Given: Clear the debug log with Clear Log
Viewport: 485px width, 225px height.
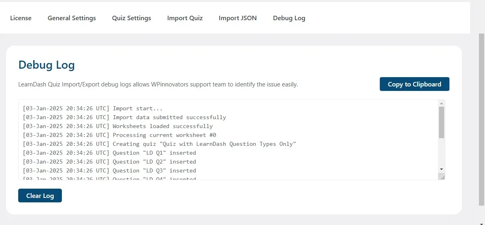Looking at the screenshot, I should click(x=40, y=196).
